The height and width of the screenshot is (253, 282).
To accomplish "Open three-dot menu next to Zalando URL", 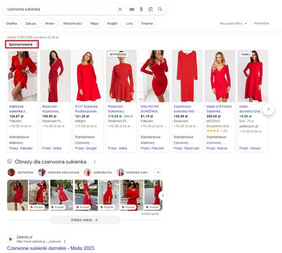I will 65,242.
